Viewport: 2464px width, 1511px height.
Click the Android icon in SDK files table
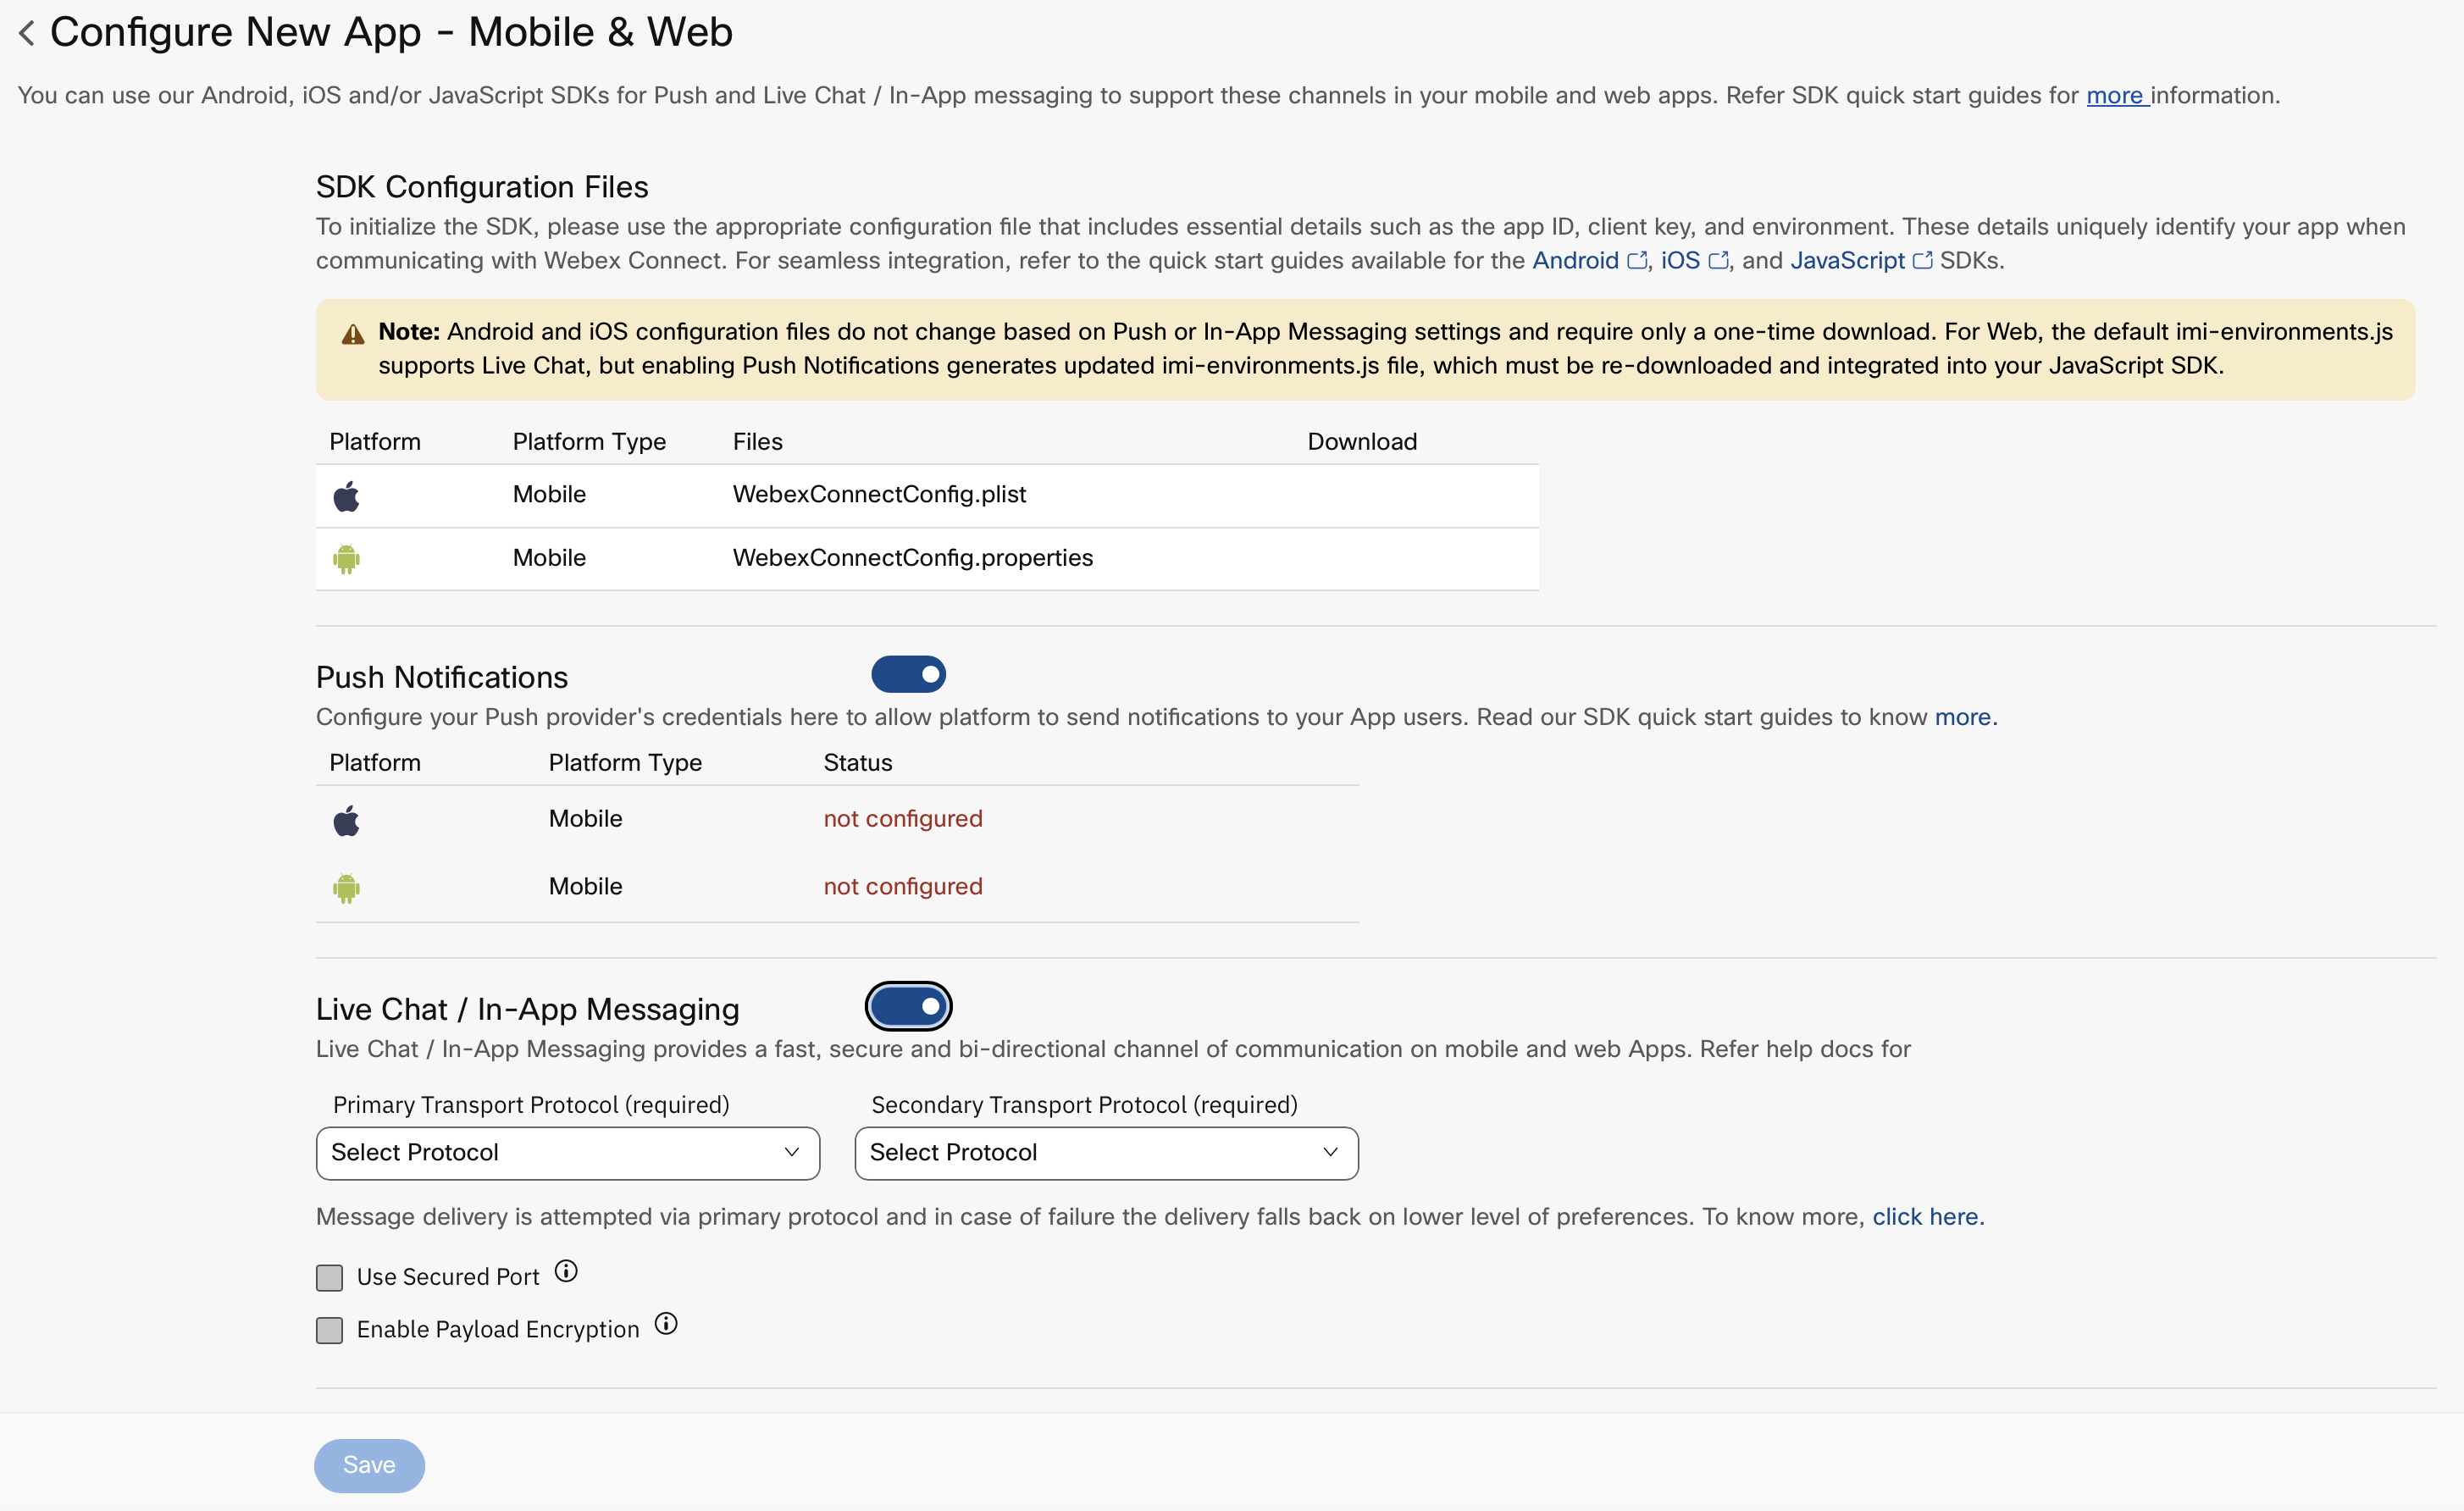click(346, 559)
